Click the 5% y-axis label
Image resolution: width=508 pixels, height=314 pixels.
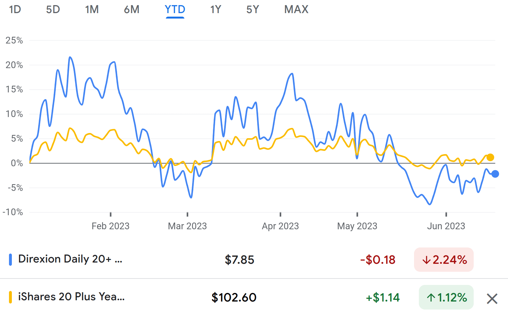pyautogui.click(x=17, y=138)
